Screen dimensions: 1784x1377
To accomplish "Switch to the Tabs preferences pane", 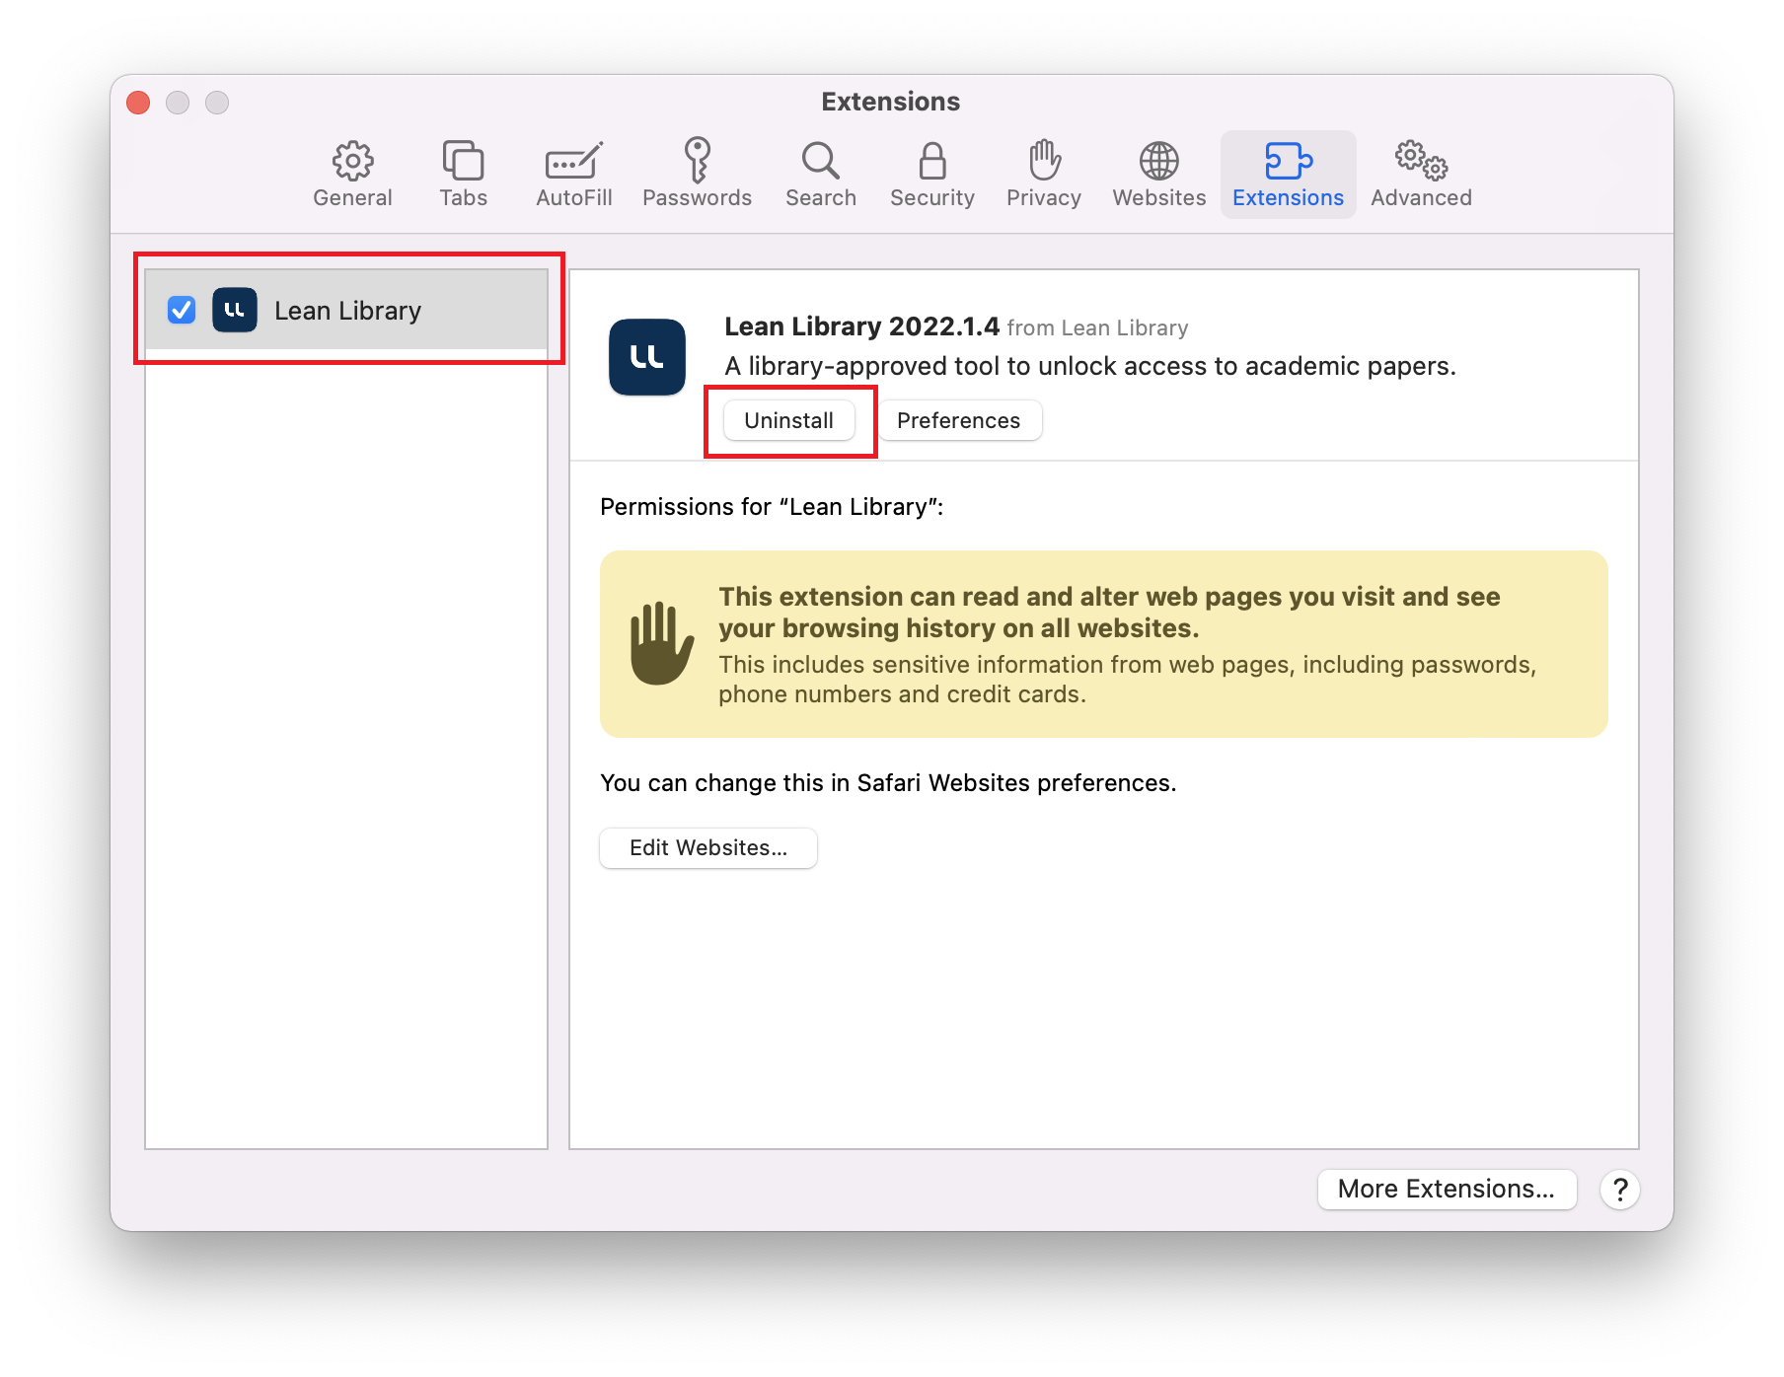I will tap(463, 175).
